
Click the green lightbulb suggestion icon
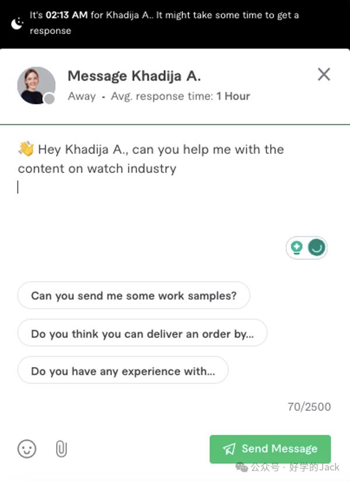297,248
